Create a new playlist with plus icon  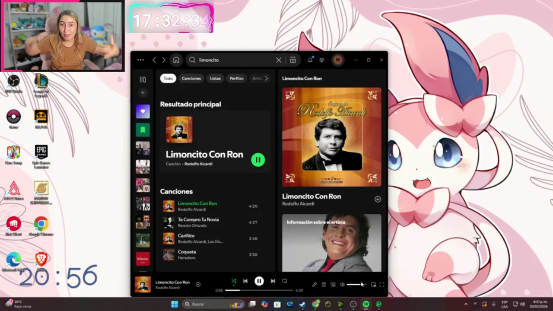[143, 92]
